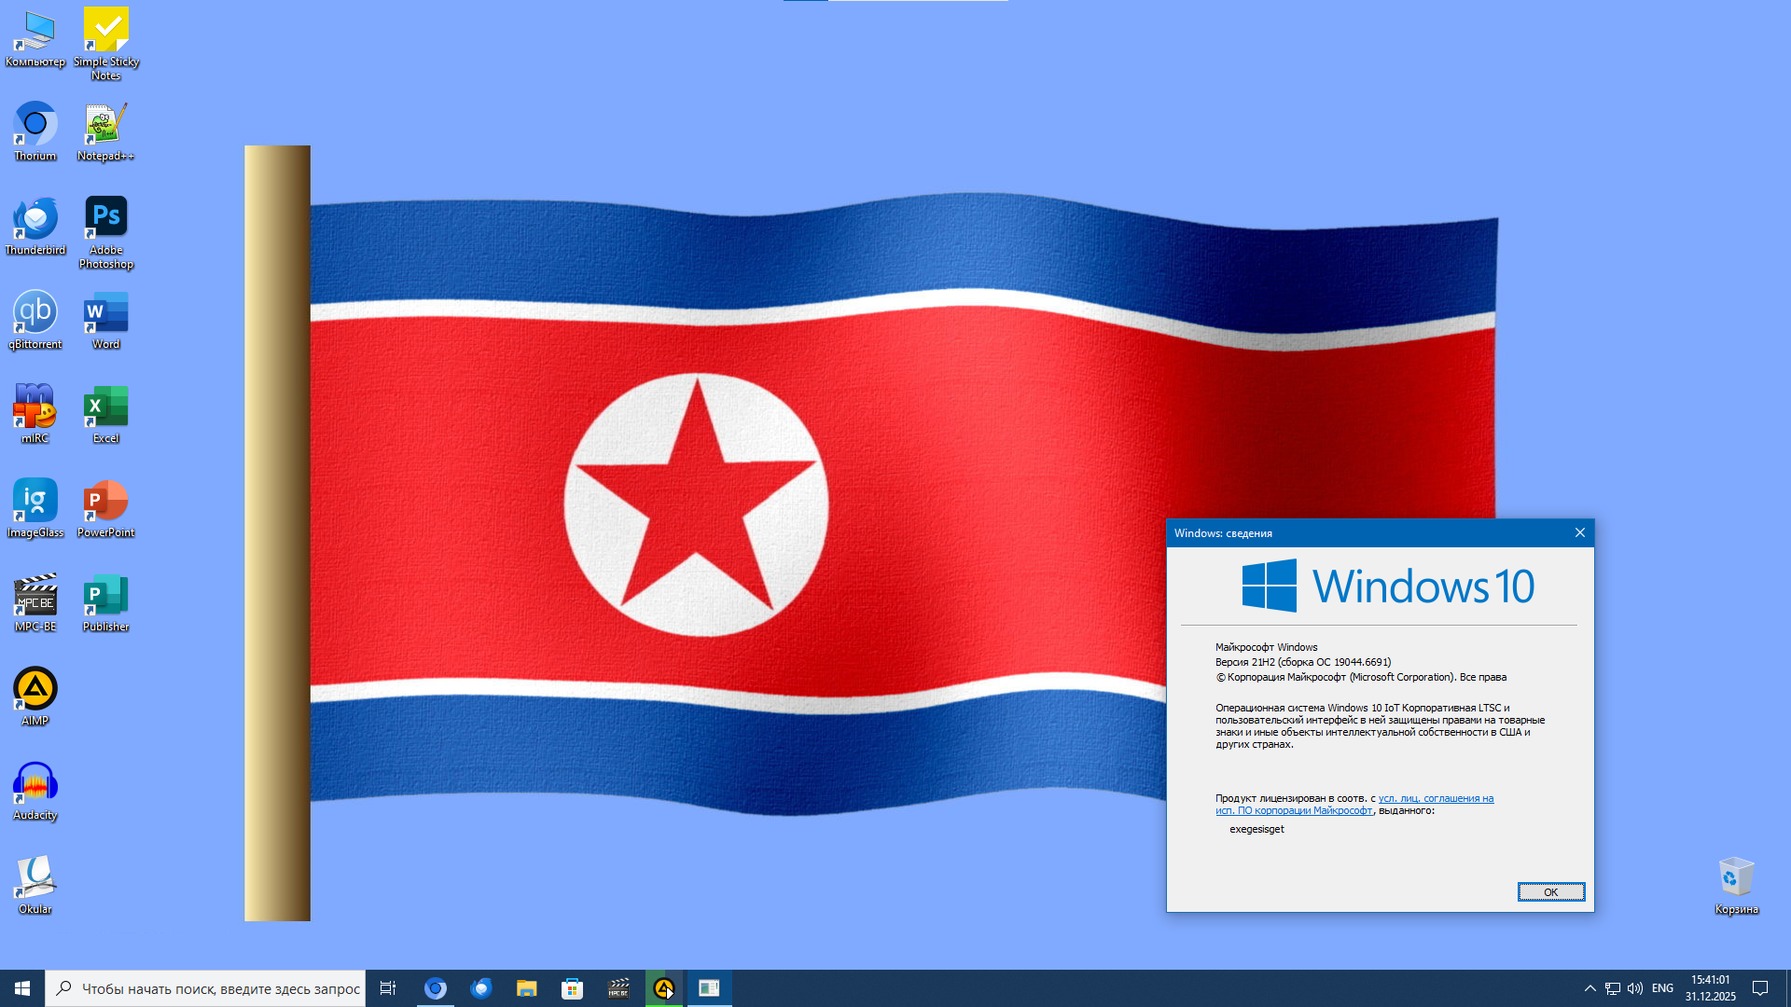
Task: Open the Audacity desktop icon
Action: [x=35, y=783]
